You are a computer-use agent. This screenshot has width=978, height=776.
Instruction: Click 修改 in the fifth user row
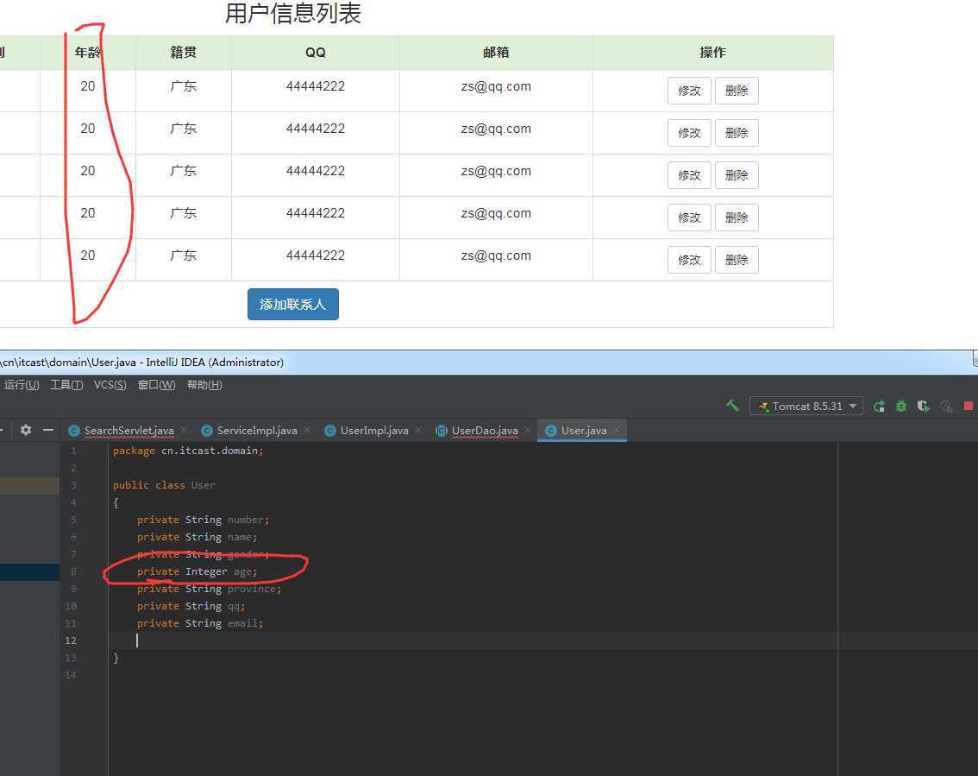tap(689, 260)
